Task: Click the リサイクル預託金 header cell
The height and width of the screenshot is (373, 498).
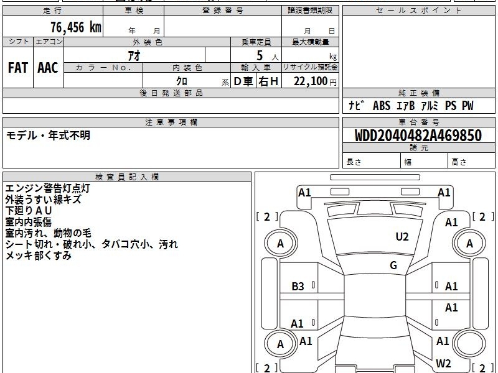Action: coord(310,67)
